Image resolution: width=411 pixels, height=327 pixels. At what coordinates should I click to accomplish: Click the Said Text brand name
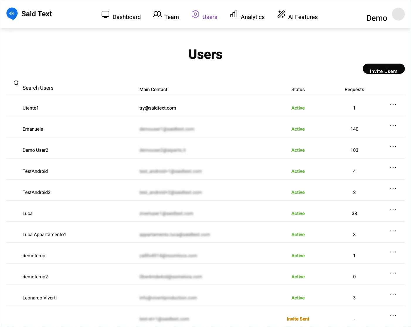[x=37, y=14]
